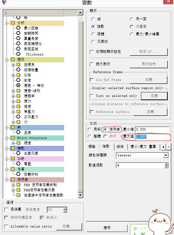Select the 位移 yellow node icon
This screenshot has width=174, height=235.
(18, 75)
